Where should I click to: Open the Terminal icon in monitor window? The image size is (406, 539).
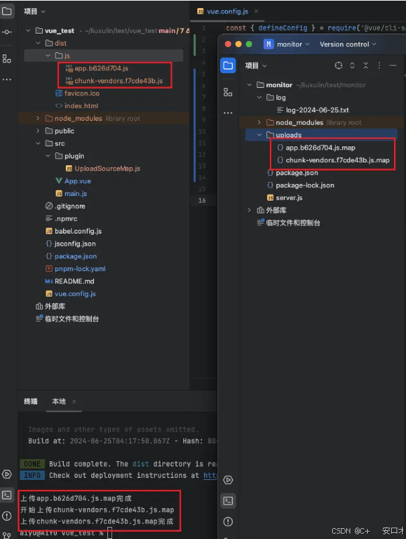[228, 501]
